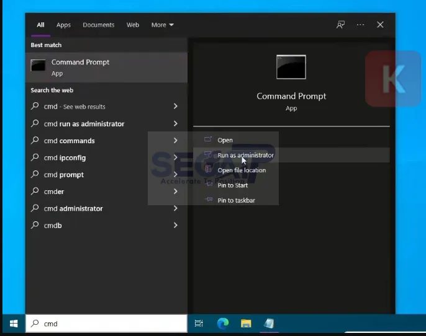Select cmd ipconfig suggestion
The image size is (426, 336).
coord(107,157)
